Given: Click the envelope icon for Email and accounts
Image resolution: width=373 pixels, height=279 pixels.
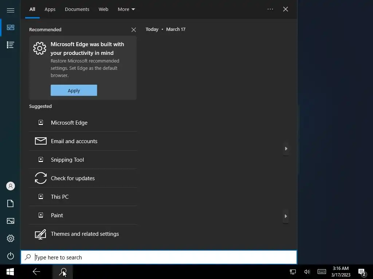Looking at the screenshot, I should (41, 141).
